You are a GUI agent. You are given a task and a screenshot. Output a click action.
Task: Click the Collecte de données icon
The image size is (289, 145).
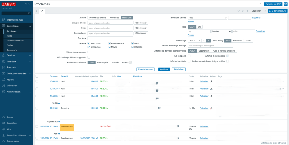(x=4, y=73)
